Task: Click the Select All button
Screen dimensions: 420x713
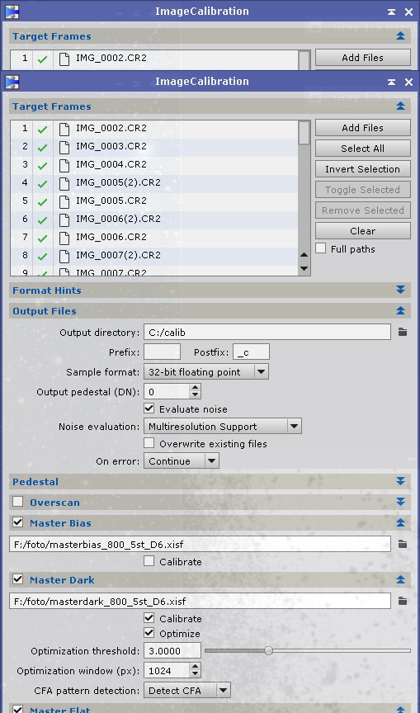Action: coord(363,149)
